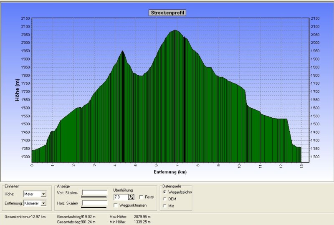The image size is (334, 225).
Task: Click the Vert. Skalierung slider
Action: coord(95,193)
